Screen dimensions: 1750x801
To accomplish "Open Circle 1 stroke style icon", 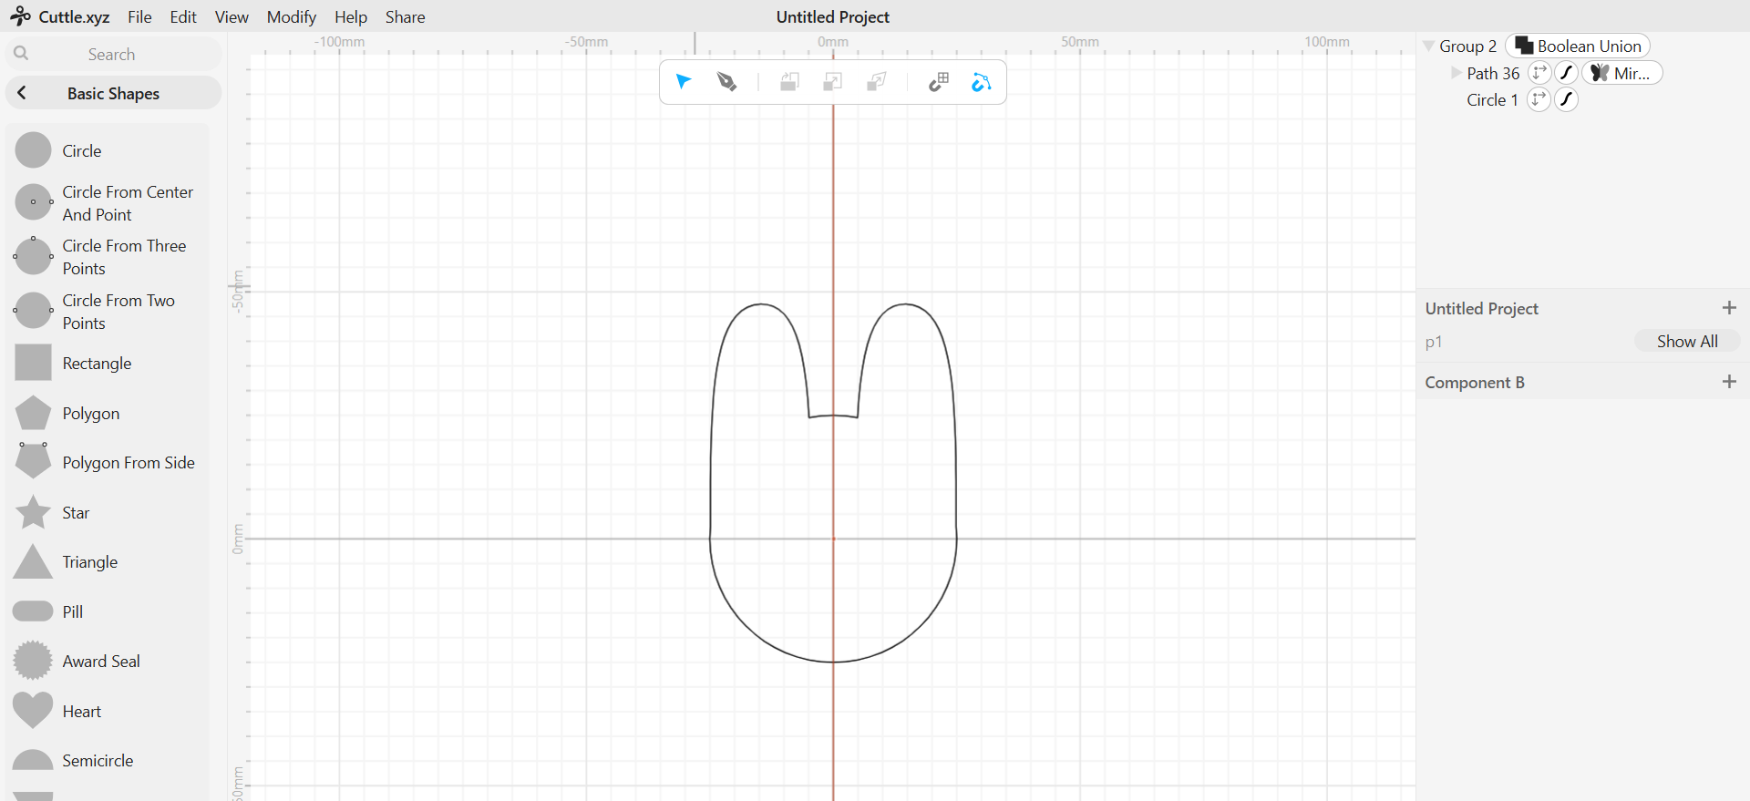I will point(1566,99).
